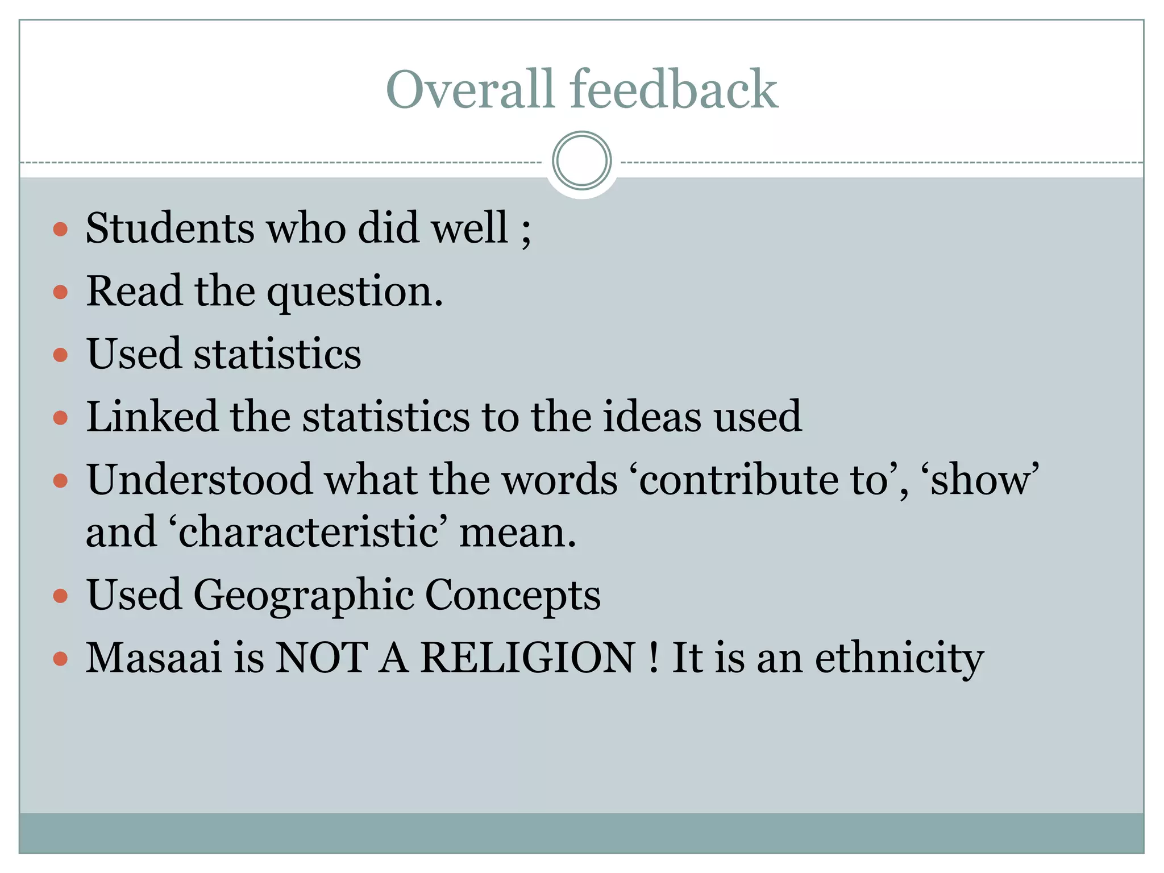Click the bullet dot beside 'Used statistics'
This screenshot has height=873, width=1164.
[60, 355]
